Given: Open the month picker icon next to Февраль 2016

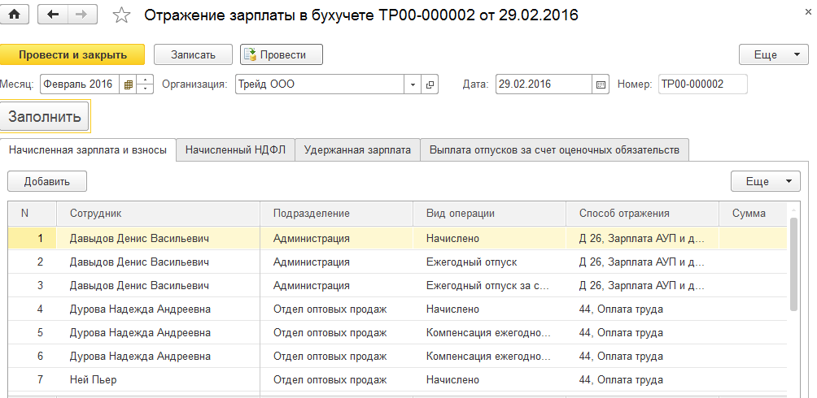Looking at the screenshot, I should coord(129,84).
